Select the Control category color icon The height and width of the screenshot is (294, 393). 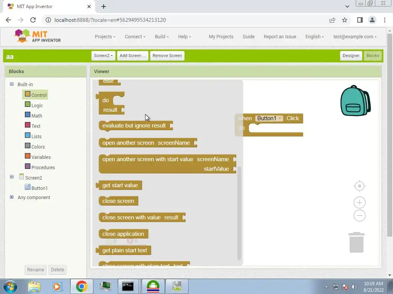[x=28, y=94]
